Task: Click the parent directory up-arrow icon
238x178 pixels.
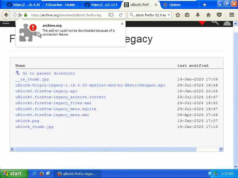Action: pyautogui.click(x=18, y=73)
